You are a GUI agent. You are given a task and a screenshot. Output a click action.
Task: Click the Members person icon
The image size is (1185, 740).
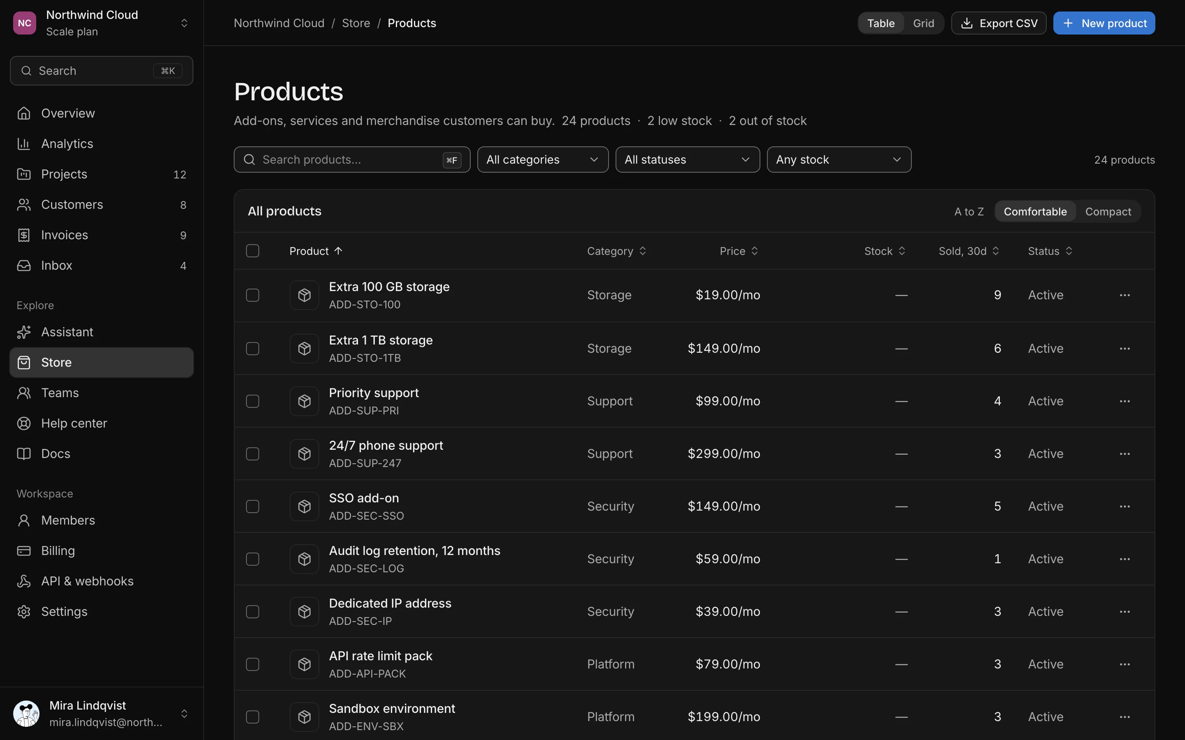point(23,520)
